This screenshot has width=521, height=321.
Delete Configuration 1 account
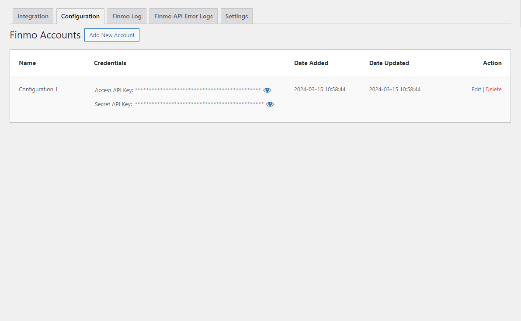click(493, 89)
